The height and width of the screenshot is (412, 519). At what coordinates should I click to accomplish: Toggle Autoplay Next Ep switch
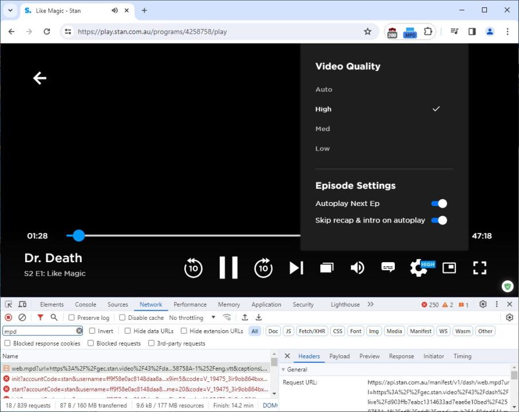pyautogui.click(x=438, y=204)
